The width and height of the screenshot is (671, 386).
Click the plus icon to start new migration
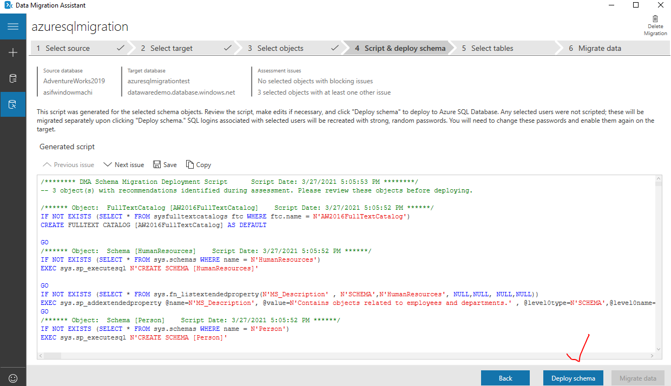12,52
